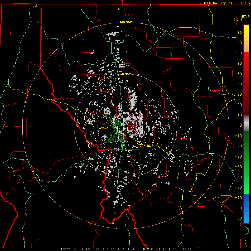251x251 pixels.
Task: Click the positive 60 knot scale value
Action: pyautogui.click(x=240, y=64)
